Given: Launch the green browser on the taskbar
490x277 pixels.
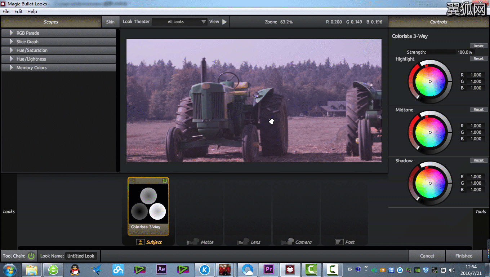Looking at the screenshot, I should point(53,270).
